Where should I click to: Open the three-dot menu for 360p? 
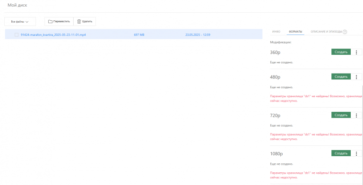tap(356, 52)
